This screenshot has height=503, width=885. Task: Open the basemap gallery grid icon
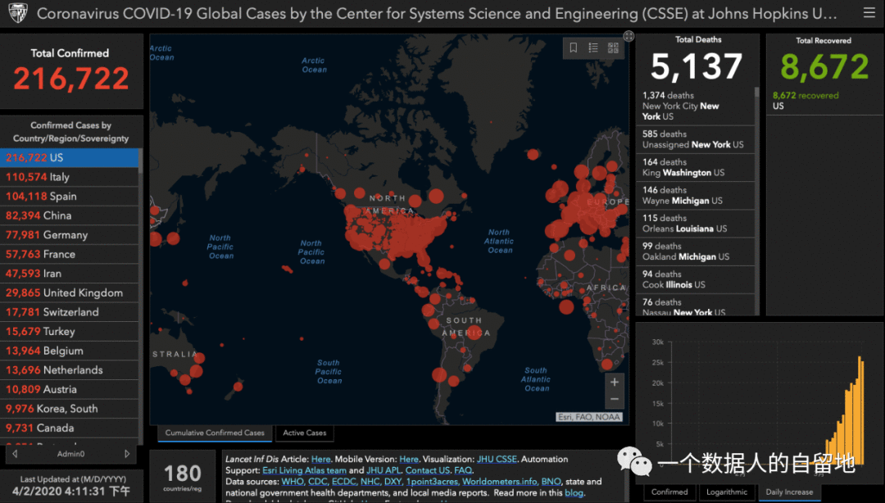[x=613, y=48]
